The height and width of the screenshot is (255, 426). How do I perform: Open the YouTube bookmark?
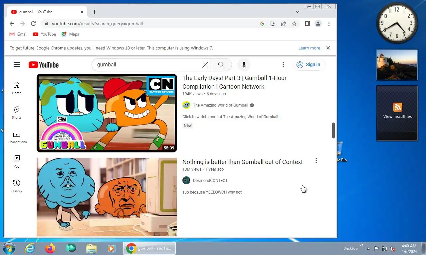[x=45, y=34]
